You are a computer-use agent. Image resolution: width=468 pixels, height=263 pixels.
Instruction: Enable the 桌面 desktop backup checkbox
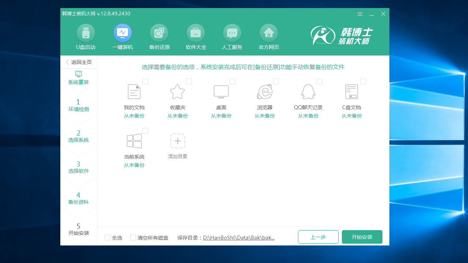click(233, 81)
